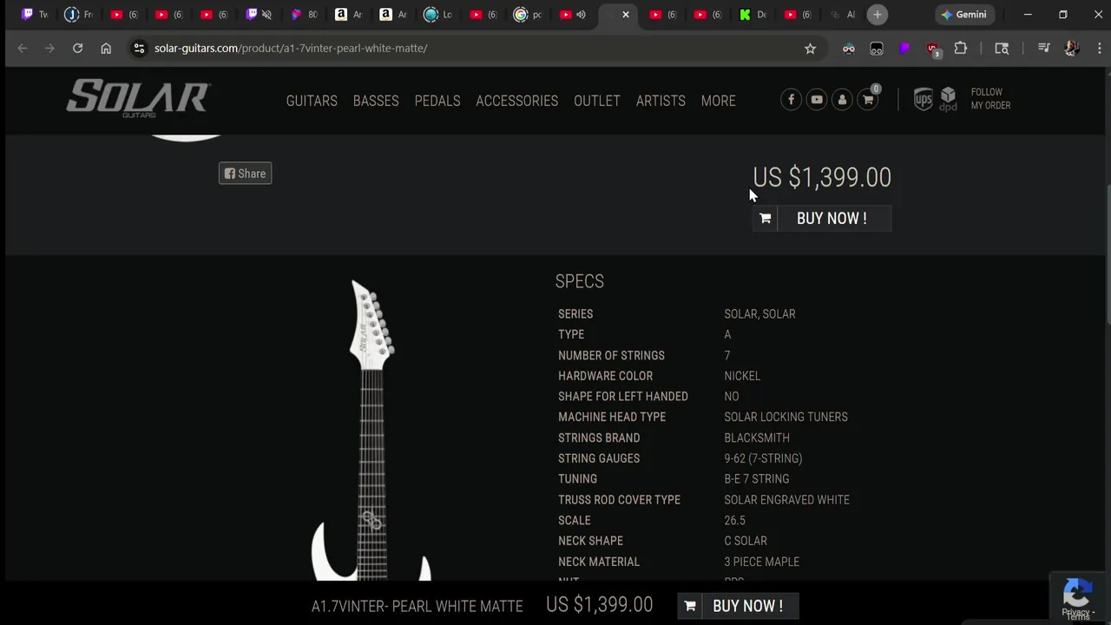Click the white guitar product image
1111x625 pixels.
click(371, 430)
